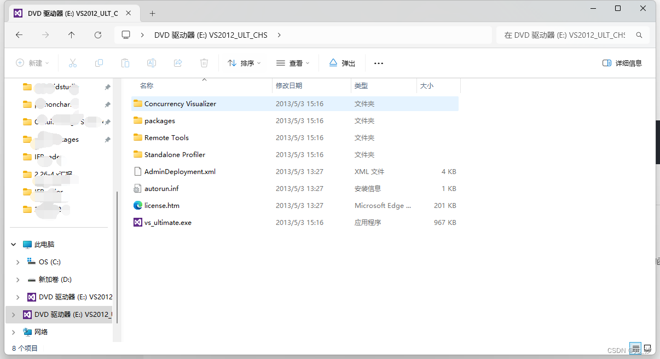Click Visual Studio icon on window tab
This screenshot has height=359, width=660.
click(x=18, y=13)
